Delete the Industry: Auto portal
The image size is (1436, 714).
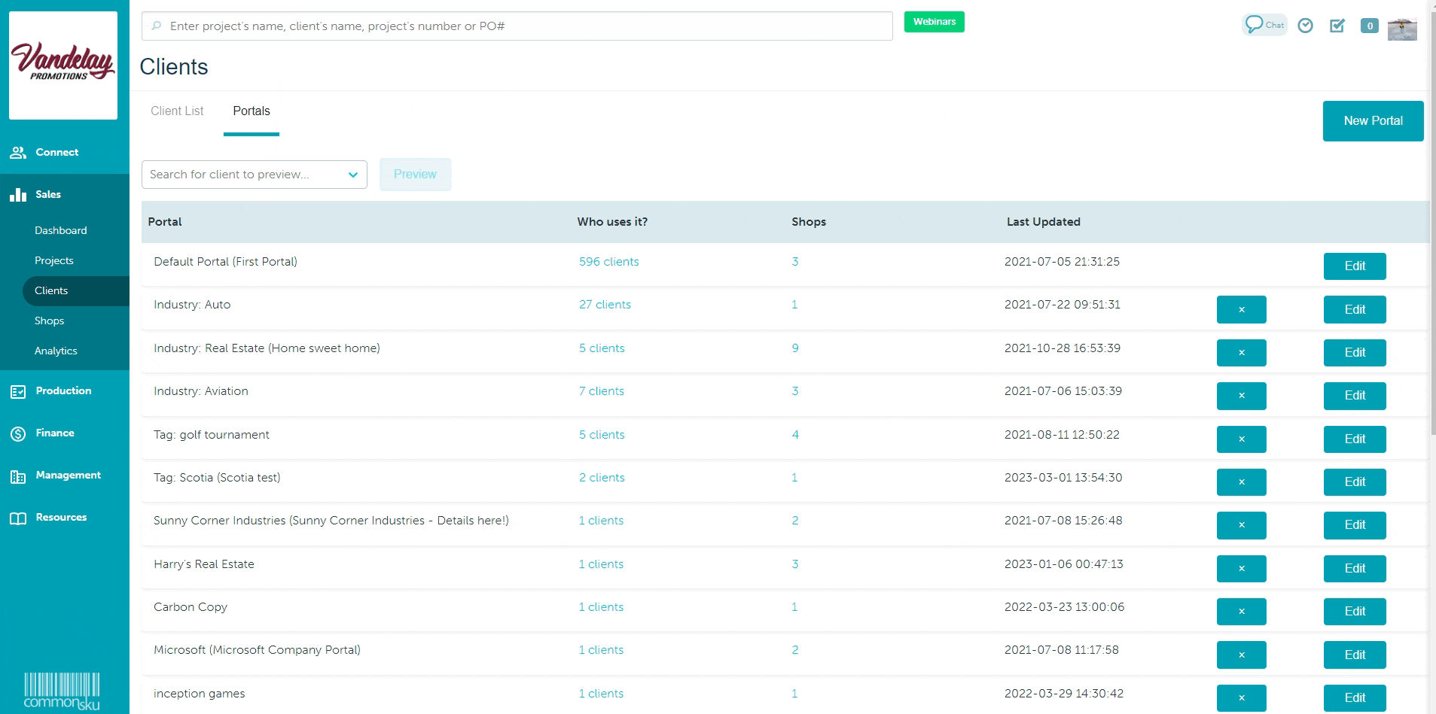(1241, 310)
